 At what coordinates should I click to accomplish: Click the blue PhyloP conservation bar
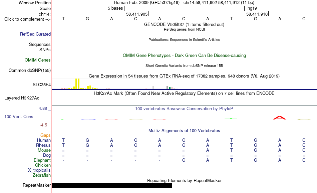click(x=88, y=119)
